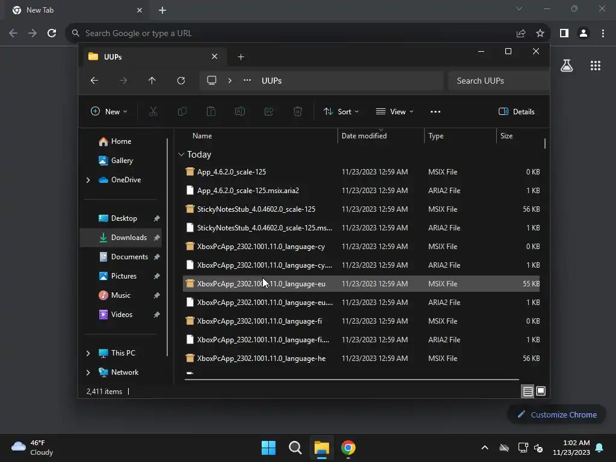Click the Copy icon in Explorer toolbar
The height and width of the screenshot is (462, 616).
tap(182, 111)
